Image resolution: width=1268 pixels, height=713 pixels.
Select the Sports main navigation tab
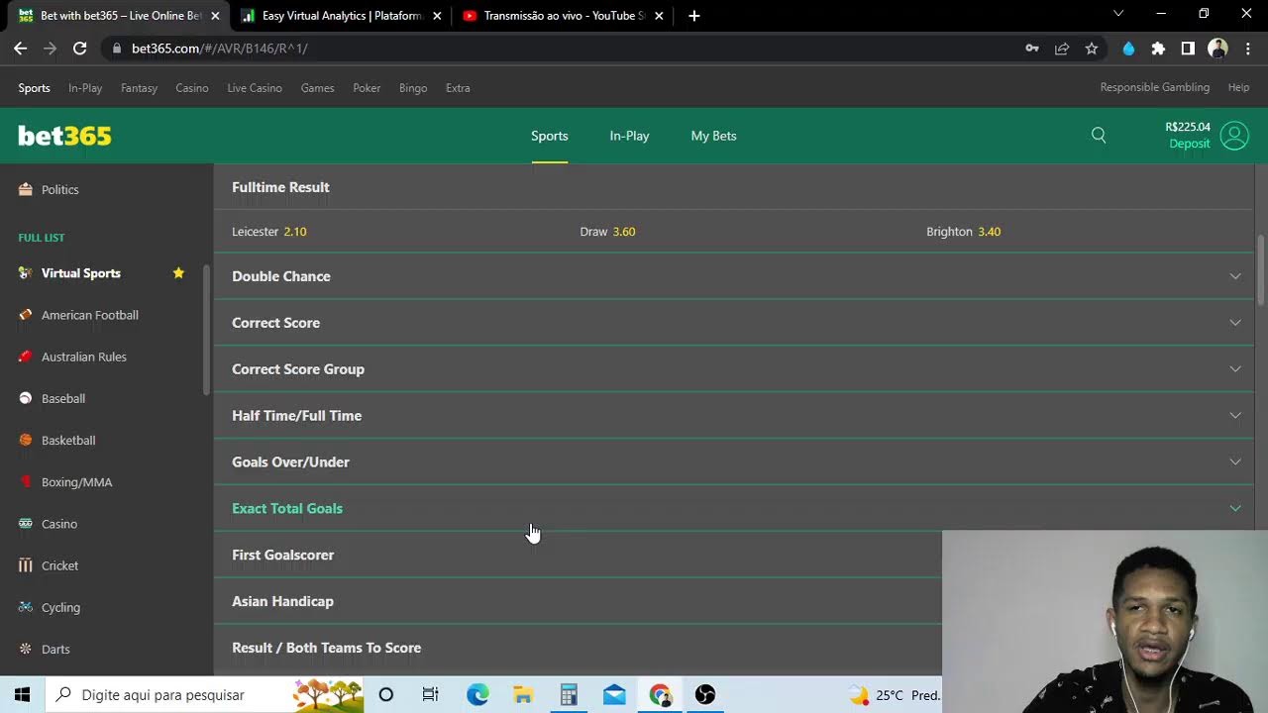coord(549,136)
